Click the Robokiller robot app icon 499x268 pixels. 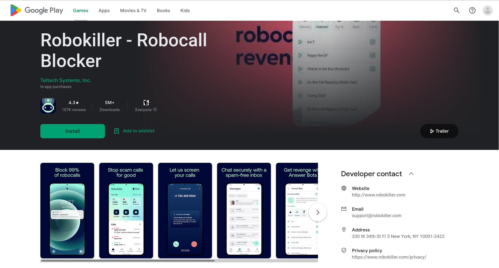click(48, 106)
